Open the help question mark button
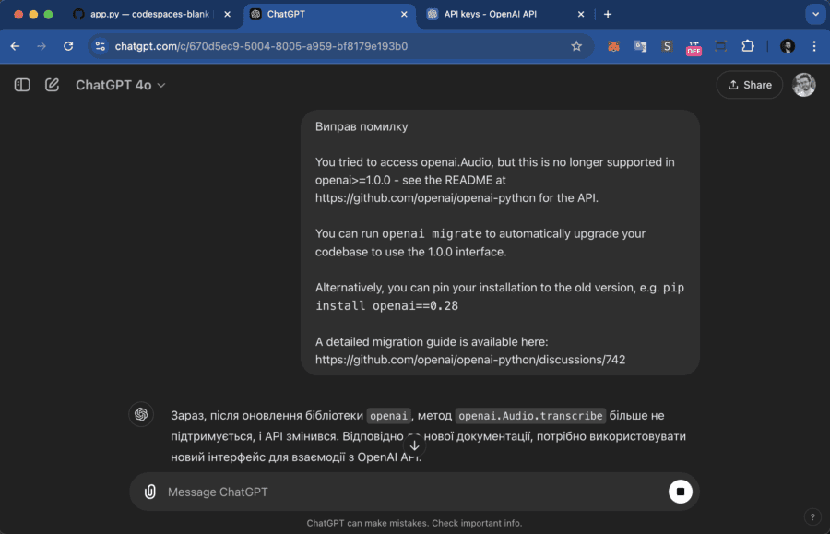 pyautogui.click(x=812, y=516)
